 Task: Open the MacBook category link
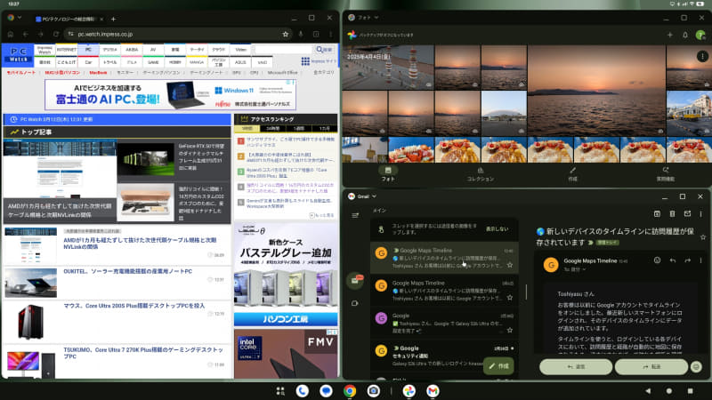pos(98,73)
